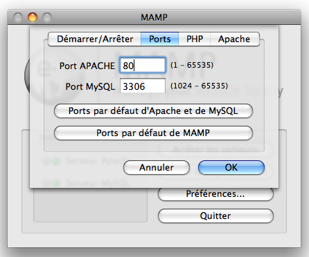The height and width of the screenshot is (257, 309).
Task: Switch to the Démarrer/Arrêter tab
Action: [x=95, y=39]
